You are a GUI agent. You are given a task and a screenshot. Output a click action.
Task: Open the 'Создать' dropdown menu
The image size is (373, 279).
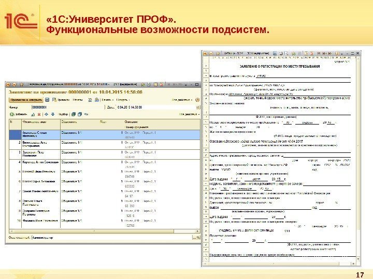pyautogui.click(x=123, y=100)
